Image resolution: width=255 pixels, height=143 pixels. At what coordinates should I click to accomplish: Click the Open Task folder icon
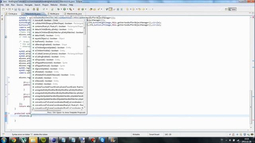(x=94, y=9)
